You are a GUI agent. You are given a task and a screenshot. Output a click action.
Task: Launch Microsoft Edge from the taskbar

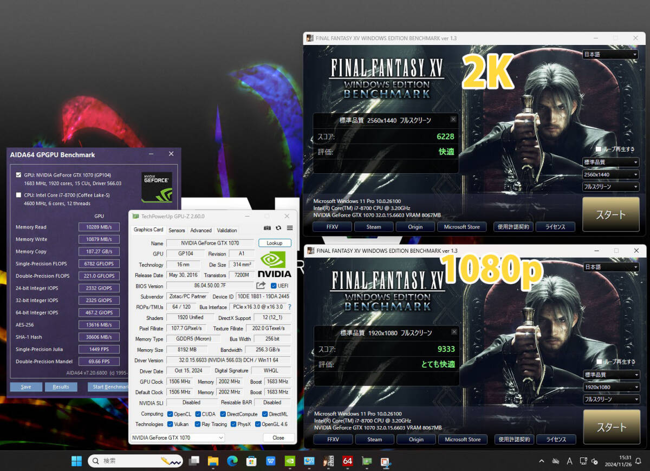pos(232,461)
